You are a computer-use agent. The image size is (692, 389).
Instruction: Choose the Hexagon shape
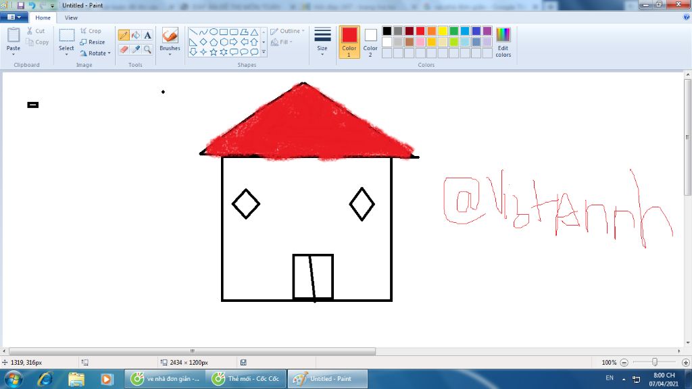pos(224,43)
